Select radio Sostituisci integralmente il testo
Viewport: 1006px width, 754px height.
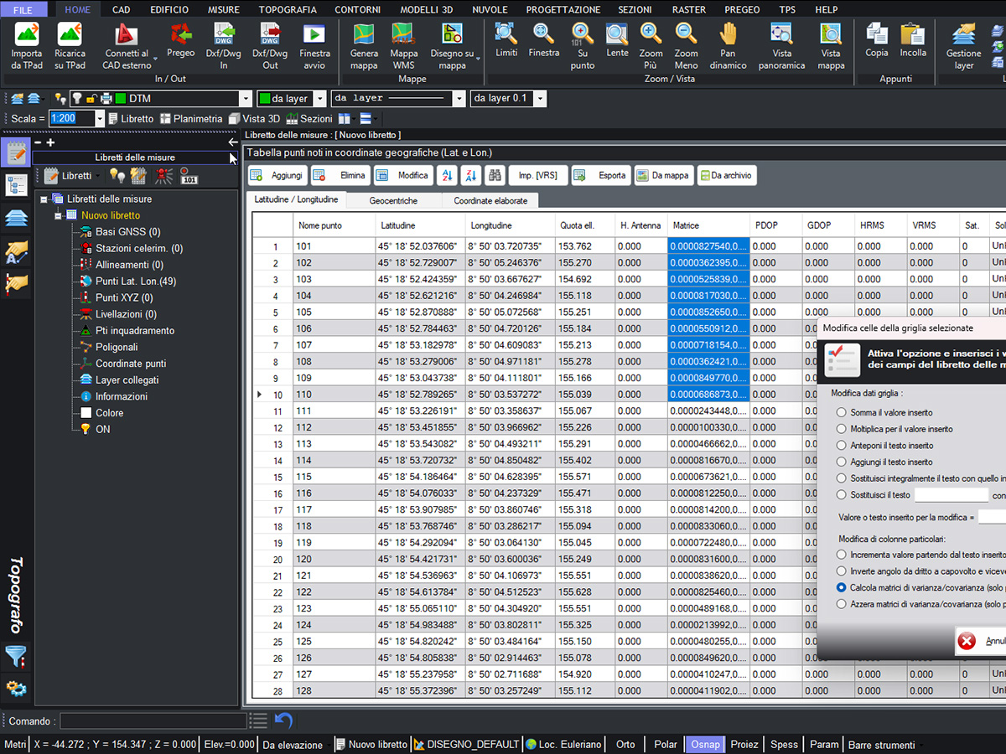[x=842, y=478]
